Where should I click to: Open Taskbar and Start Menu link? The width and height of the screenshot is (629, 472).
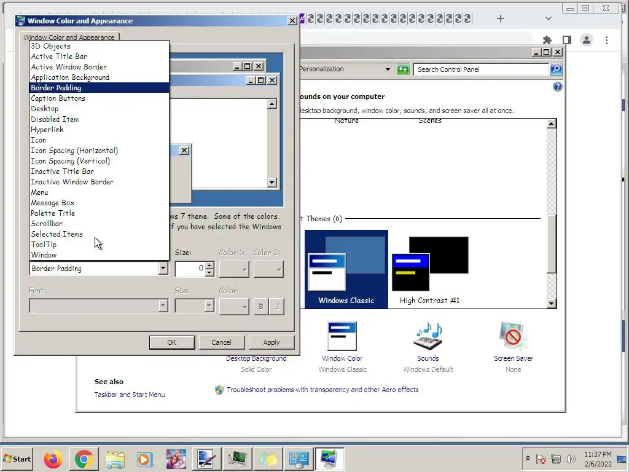pos(130,395)
